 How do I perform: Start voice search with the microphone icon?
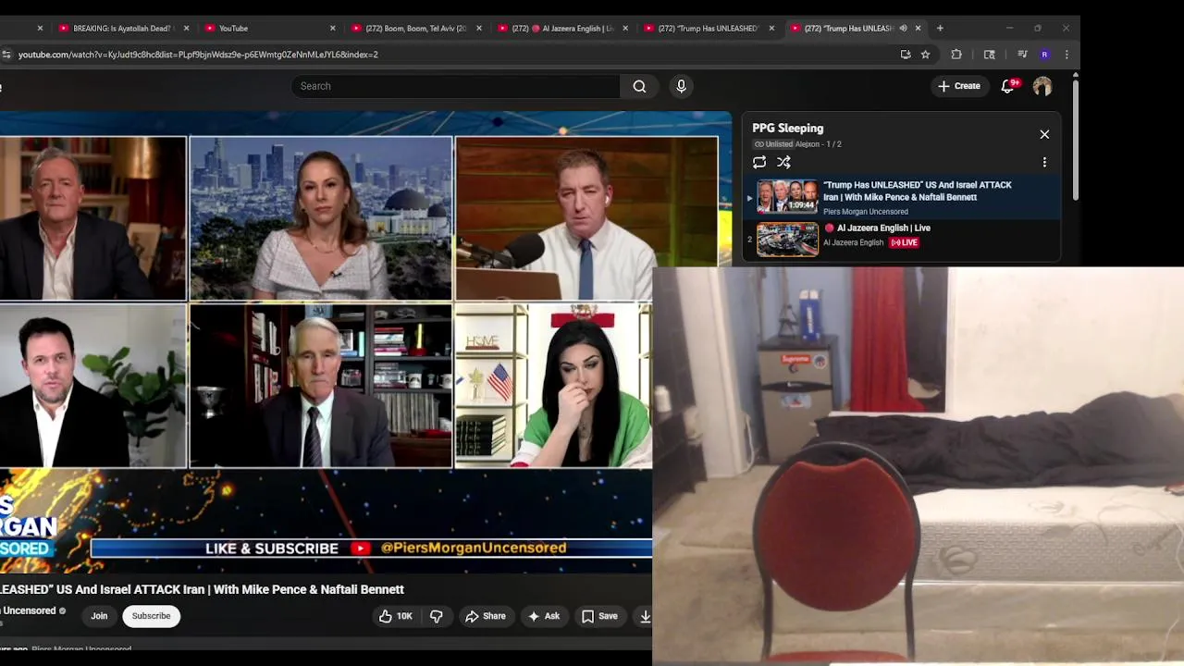click(x=681, y=86)
